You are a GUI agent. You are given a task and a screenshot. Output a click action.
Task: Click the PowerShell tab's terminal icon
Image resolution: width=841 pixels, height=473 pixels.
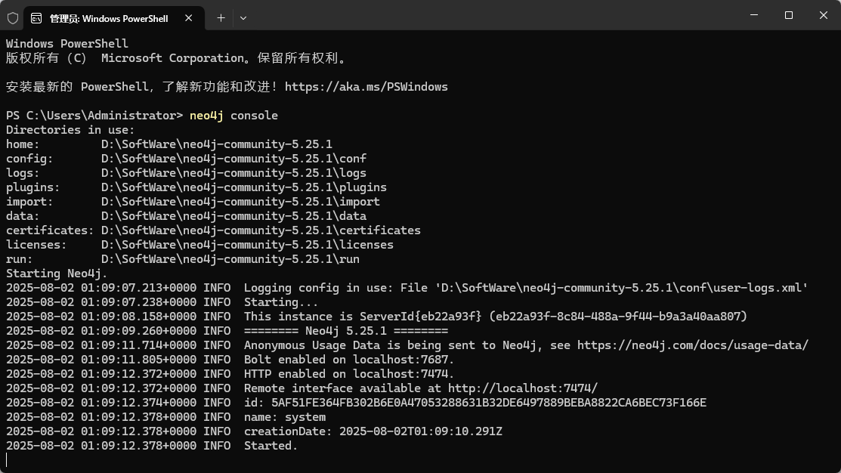(36, 18)
